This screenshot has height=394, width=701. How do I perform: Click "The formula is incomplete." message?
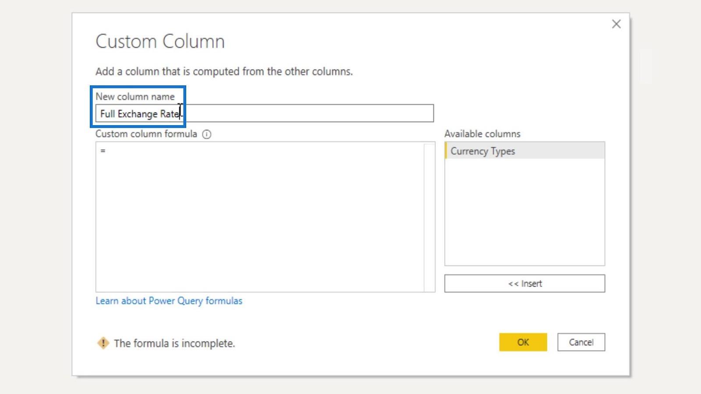174,344
